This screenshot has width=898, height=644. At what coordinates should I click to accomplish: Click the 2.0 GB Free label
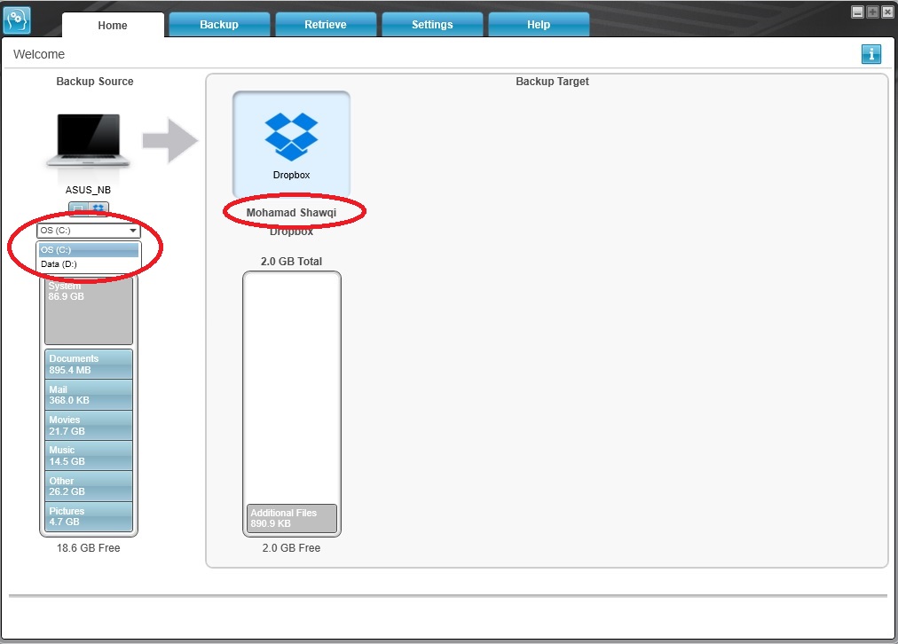(x=292, y=548)
